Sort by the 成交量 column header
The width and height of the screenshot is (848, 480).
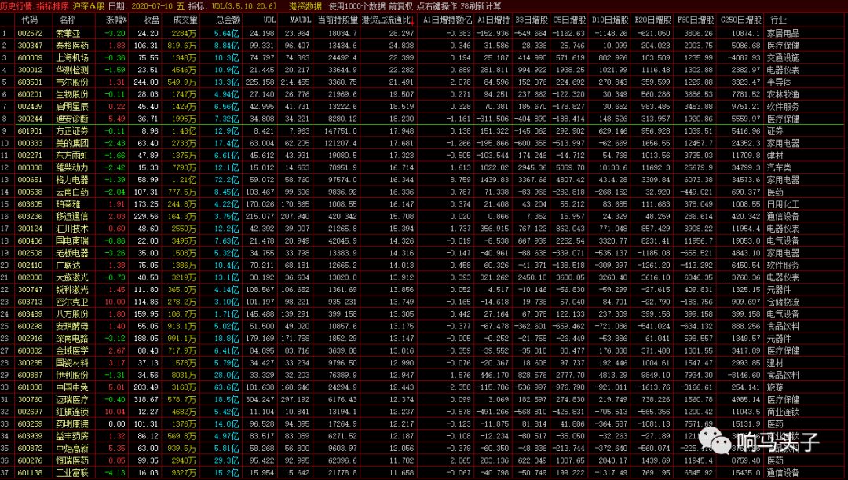[x=185, y=20]
